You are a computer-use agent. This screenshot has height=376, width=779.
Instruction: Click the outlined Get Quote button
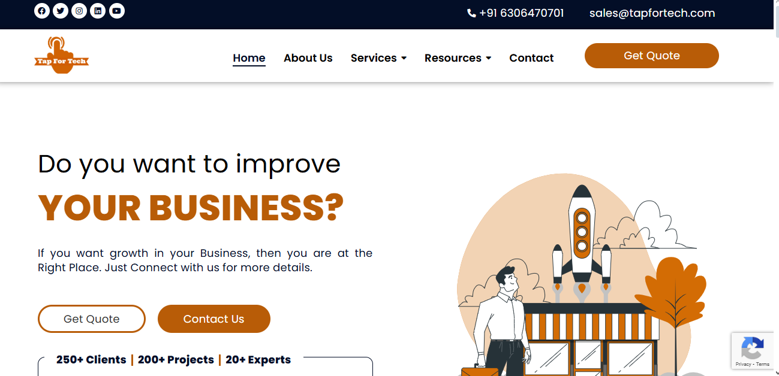click(91, 319)
